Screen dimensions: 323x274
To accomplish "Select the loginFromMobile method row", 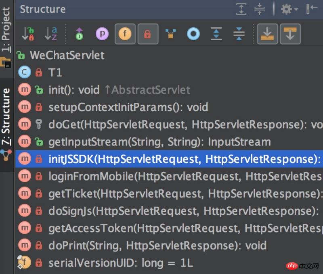I will [x=169, y=176].
